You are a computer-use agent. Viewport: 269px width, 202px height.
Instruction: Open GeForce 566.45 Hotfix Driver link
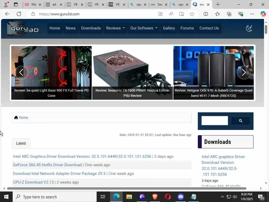point(47,165)
